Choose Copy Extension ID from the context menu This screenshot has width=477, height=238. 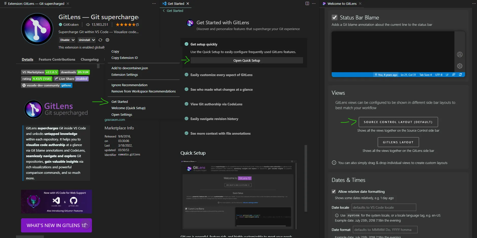tap(144, 58)
